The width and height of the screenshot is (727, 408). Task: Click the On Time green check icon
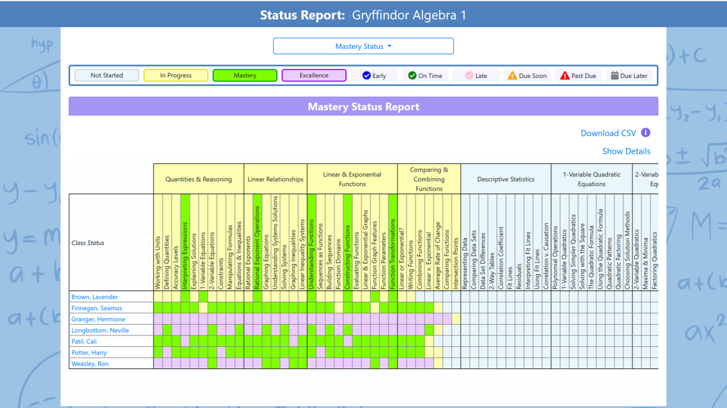pyautogui.click(x=412, y=75)
